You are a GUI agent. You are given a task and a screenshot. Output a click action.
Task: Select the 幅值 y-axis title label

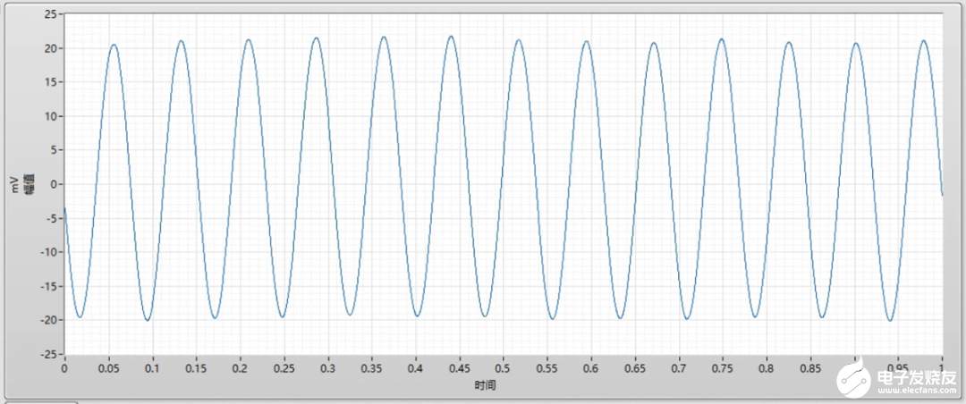tap(29, 184)
